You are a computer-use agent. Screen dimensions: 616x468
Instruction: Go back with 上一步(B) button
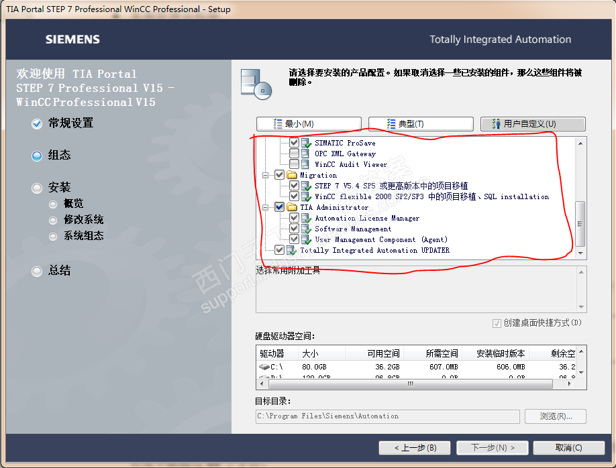click(x=415, y=448)
